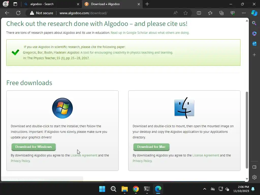Open Settings and more ellipsis menu
260x195 pixels.
point(243,13)
